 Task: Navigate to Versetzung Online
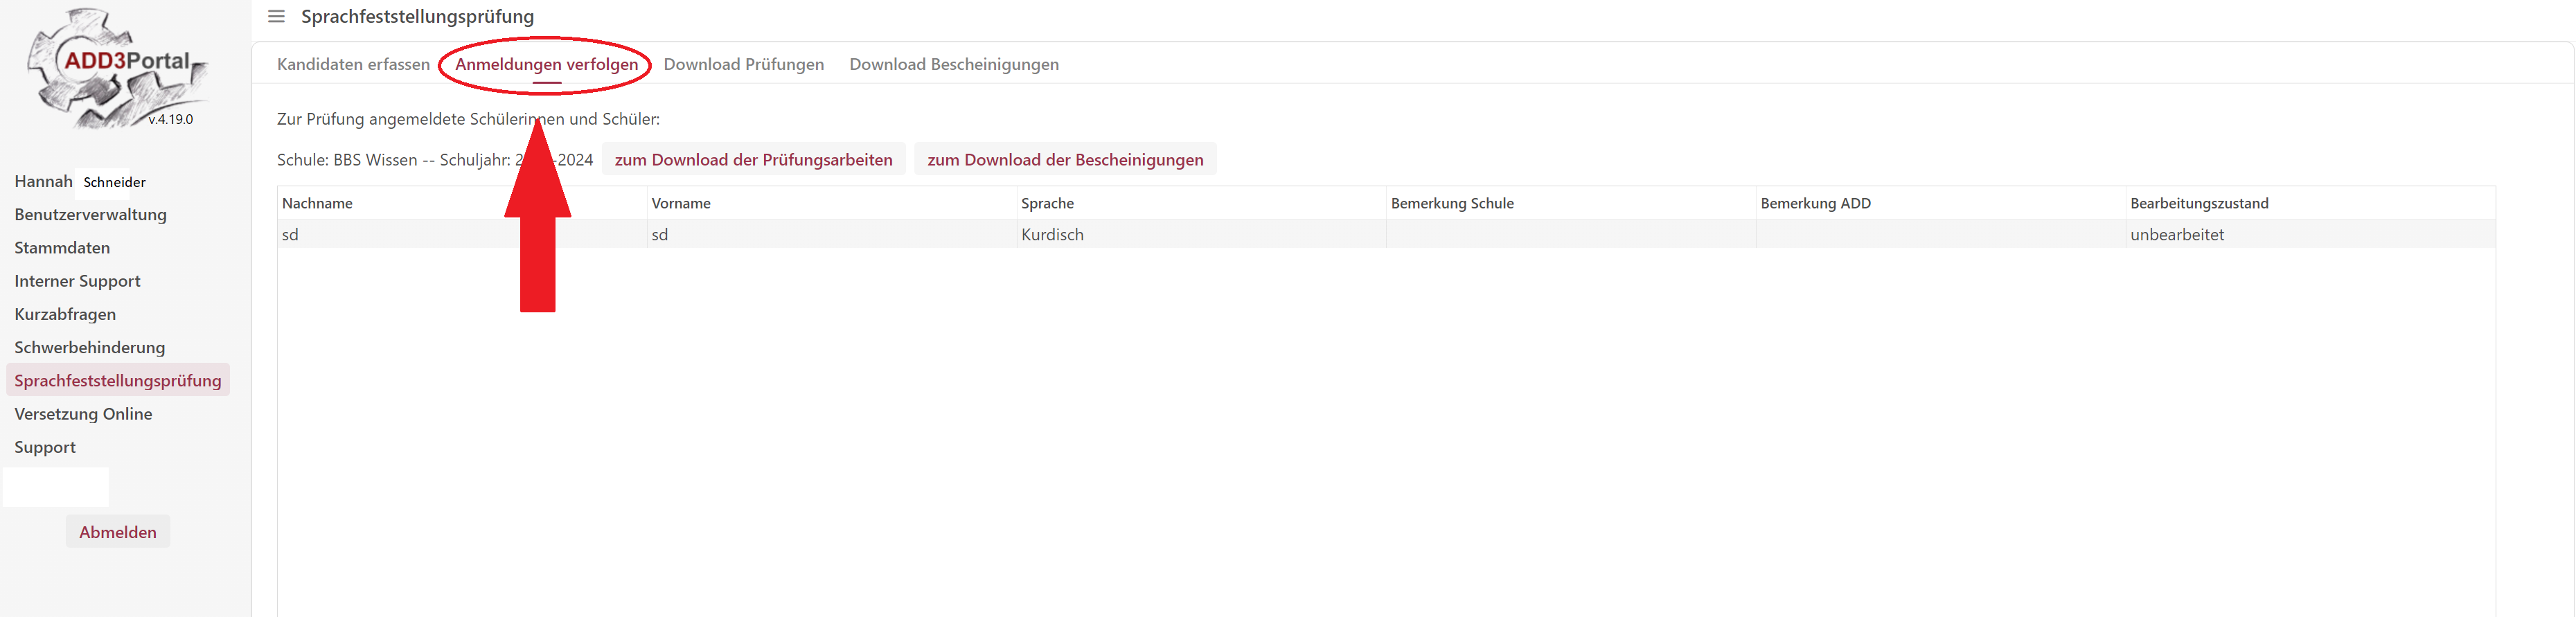[x=83, y=414]
